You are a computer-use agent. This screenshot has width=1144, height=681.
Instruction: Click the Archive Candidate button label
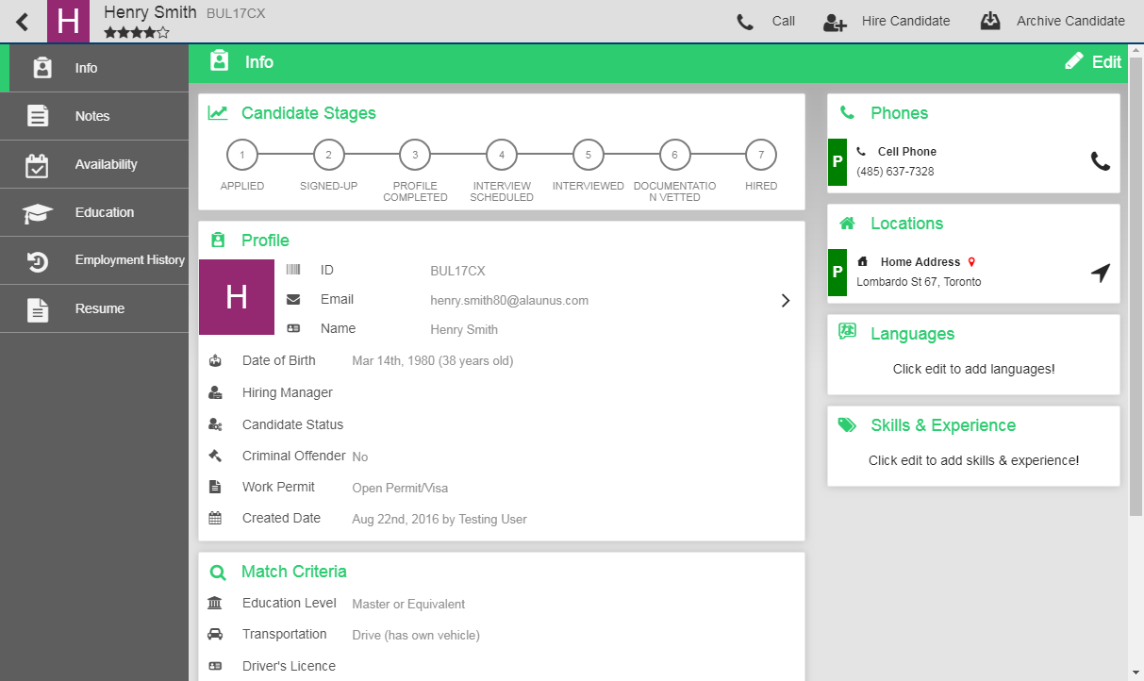coord(1070,21)
